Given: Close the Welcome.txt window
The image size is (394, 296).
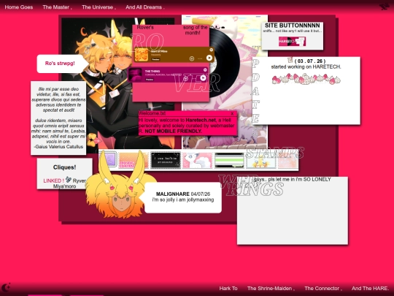Looking at the screenshot, I should click(x=233, y=113).
